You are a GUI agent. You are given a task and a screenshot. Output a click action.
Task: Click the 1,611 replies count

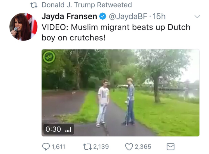(x=58, y=147)
